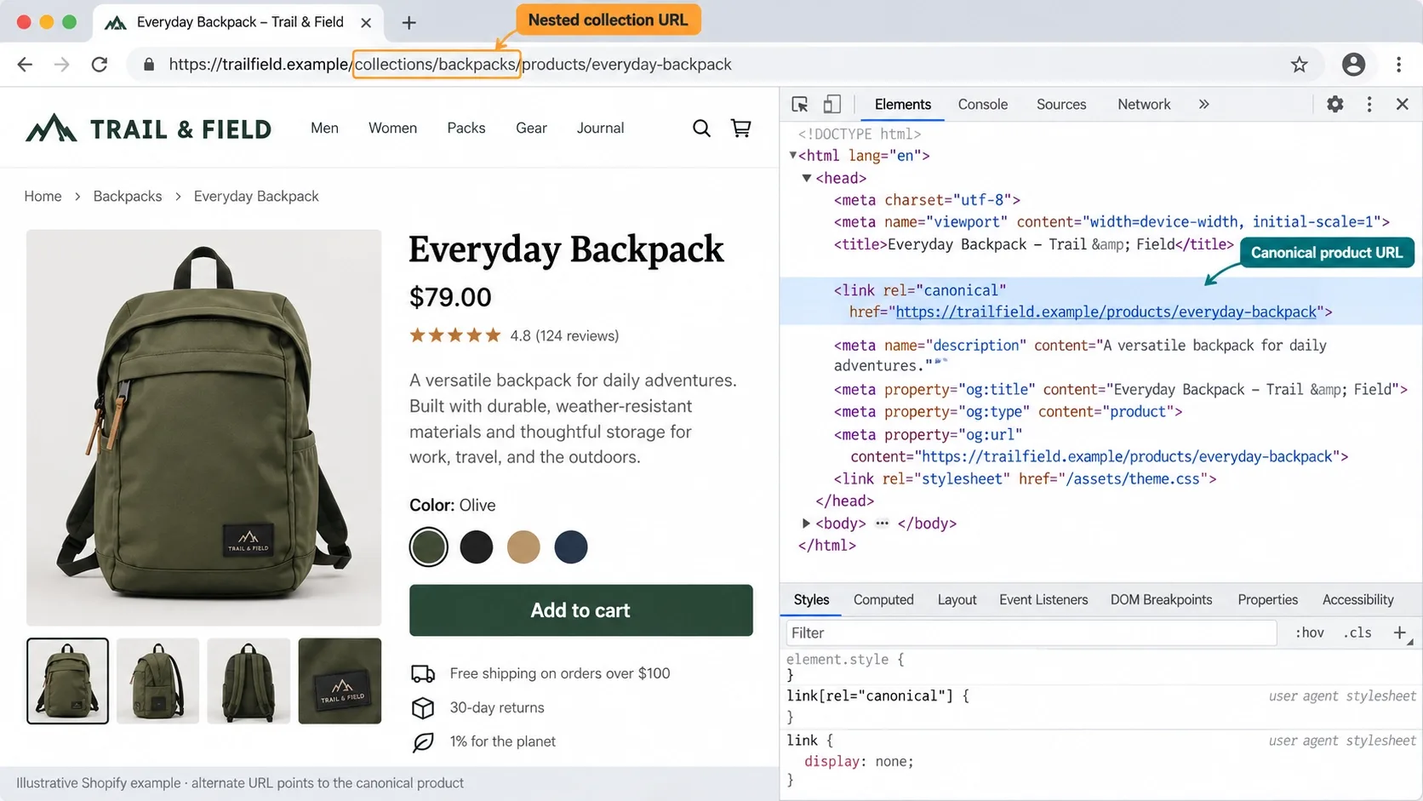The height and width of the screenshot is (801, 1423).
Task: Select the Styles pane tab
Action: coord(811,600)
